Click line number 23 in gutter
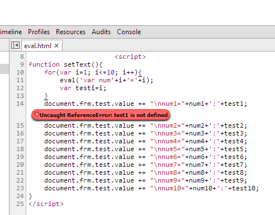Viewport: 275px width, 215px height. (20, 188)
